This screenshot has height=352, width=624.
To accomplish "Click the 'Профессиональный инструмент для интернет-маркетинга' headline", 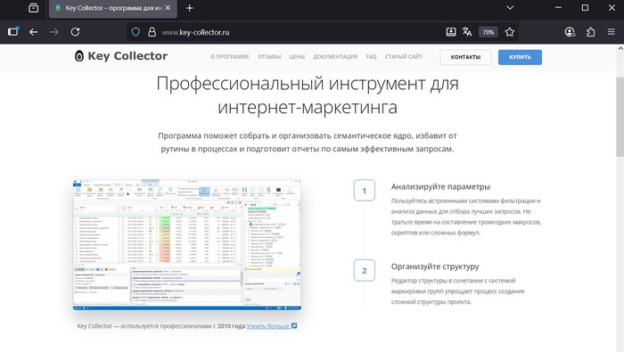I will coord(308,95).
